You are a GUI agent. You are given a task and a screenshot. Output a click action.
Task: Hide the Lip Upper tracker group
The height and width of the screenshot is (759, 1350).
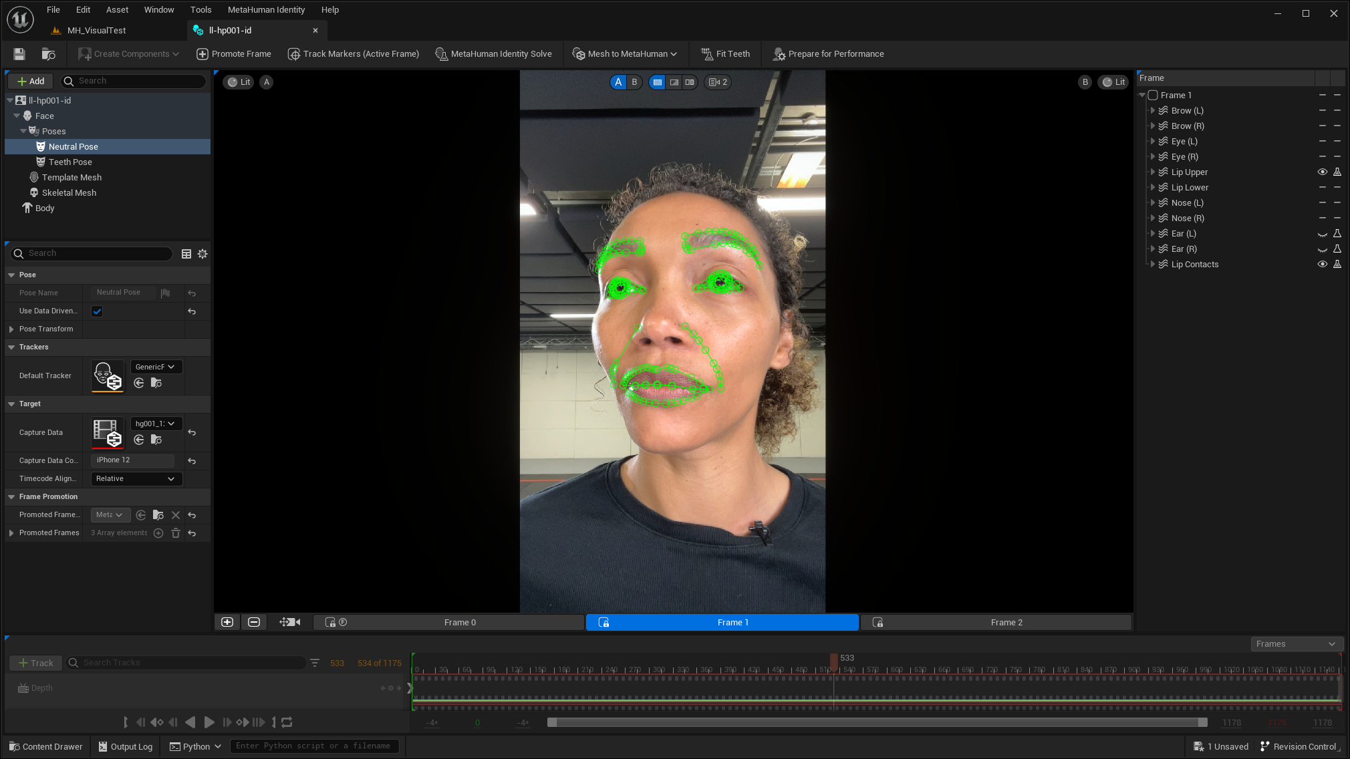(x=1323, y=172)
